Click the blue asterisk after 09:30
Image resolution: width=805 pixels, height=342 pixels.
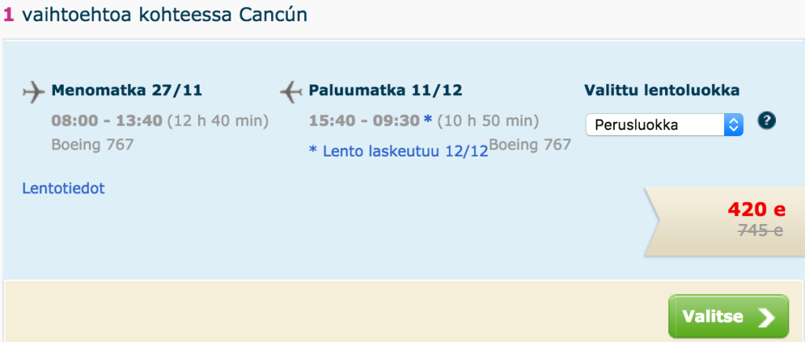click(428, 120)
